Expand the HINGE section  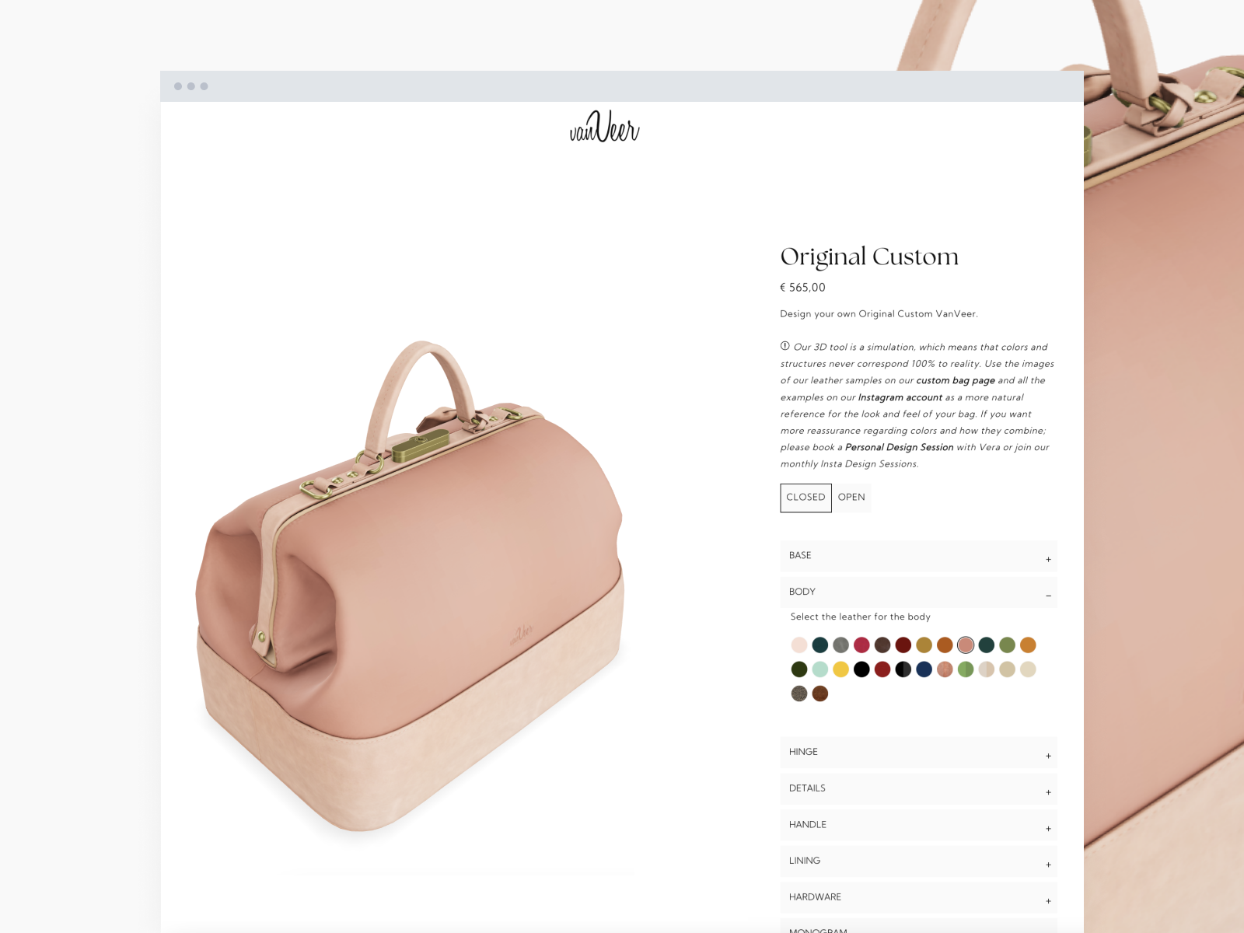[918, 753]
